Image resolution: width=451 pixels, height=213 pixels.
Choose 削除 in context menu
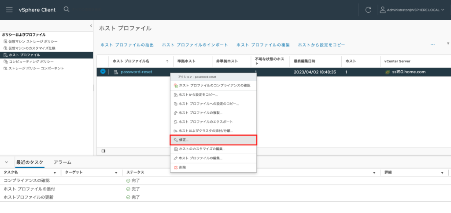tap(214, 167)
